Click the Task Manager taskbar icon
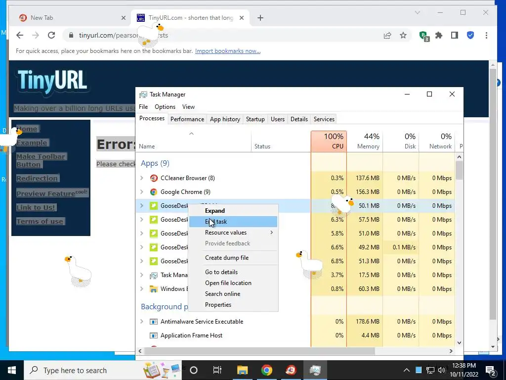Screen dimensions: 506x380 [x=315, y=370]
